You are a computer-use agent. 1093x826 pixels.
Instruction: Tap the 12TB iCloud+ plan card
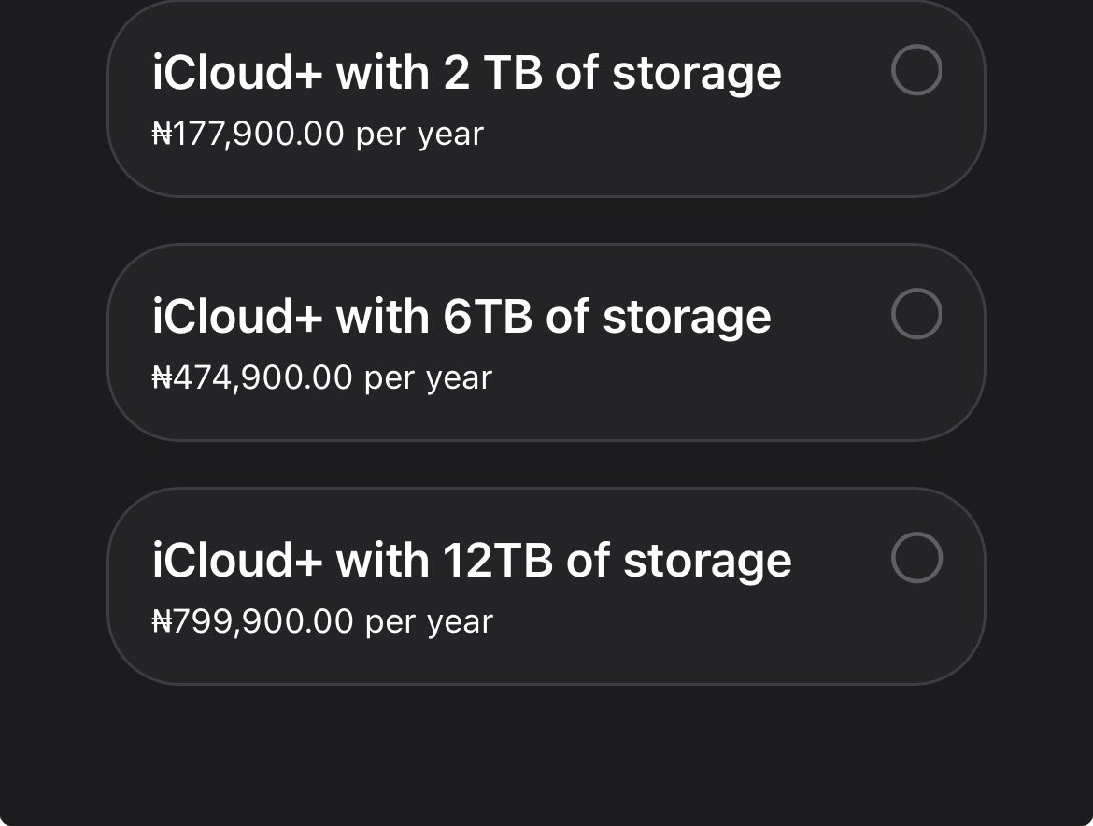pos(546,586)
